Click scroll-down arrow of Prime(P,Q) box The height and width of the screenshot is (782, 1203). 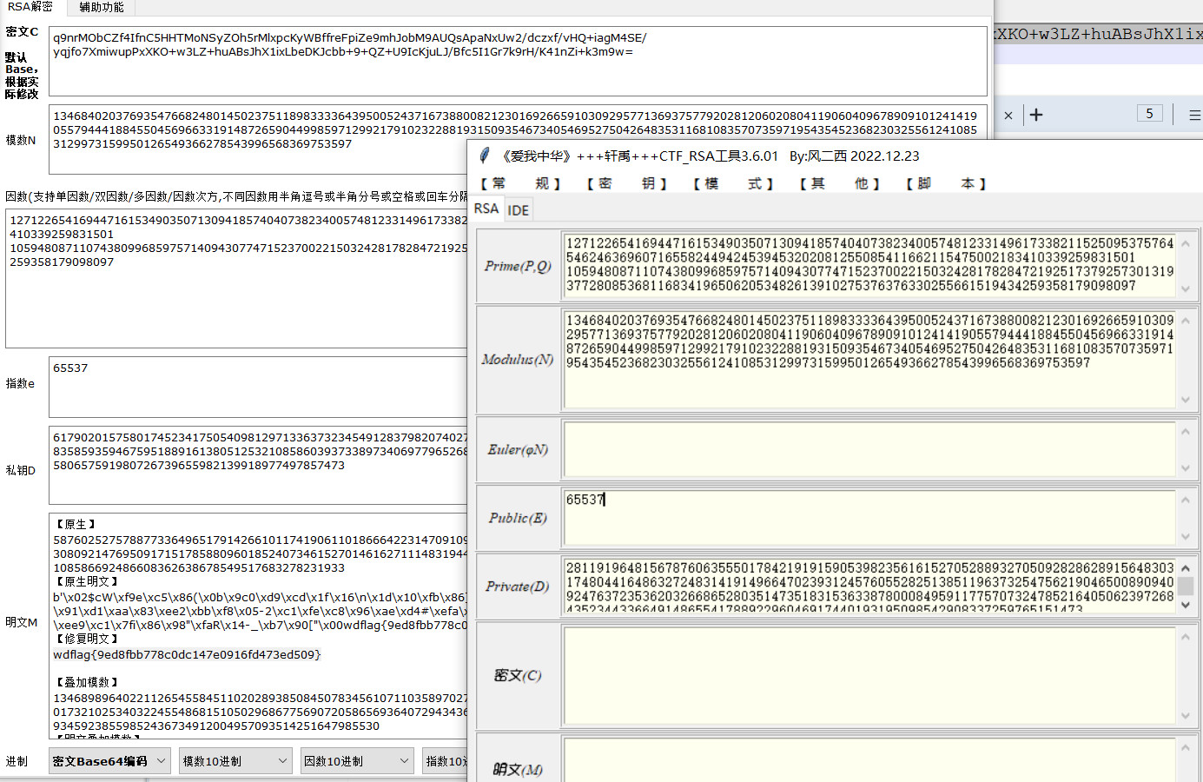[x=1186, y=288]
